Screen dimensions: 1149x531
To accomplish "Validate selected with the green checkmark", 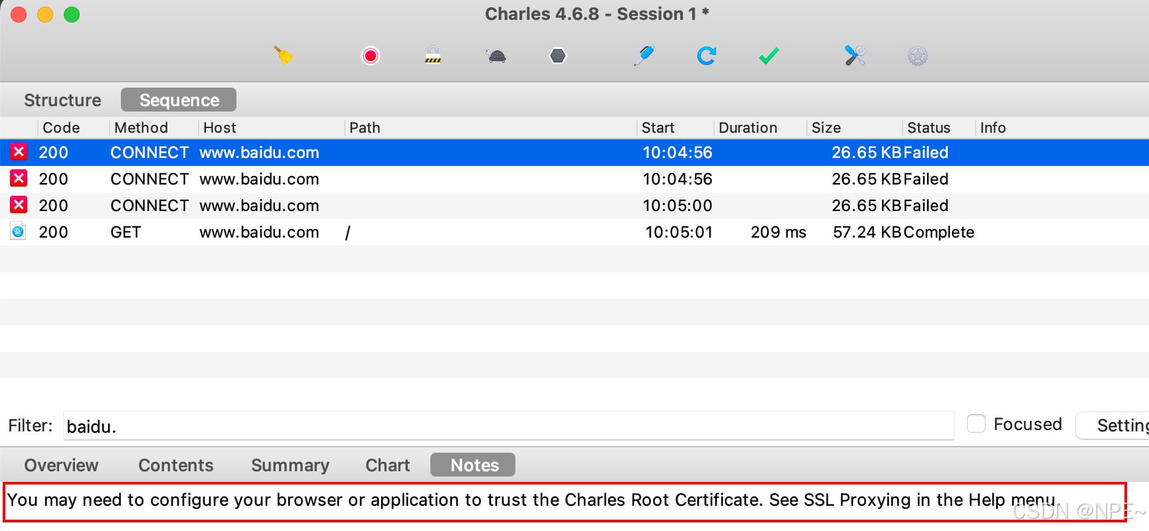I will [x=768, y=56].
